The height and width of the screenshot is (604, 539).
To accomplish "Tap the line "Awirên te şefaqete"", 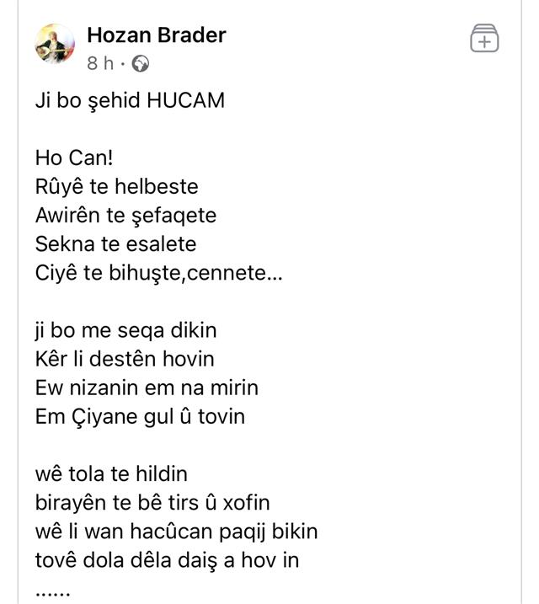I will [x=125, y=215].
